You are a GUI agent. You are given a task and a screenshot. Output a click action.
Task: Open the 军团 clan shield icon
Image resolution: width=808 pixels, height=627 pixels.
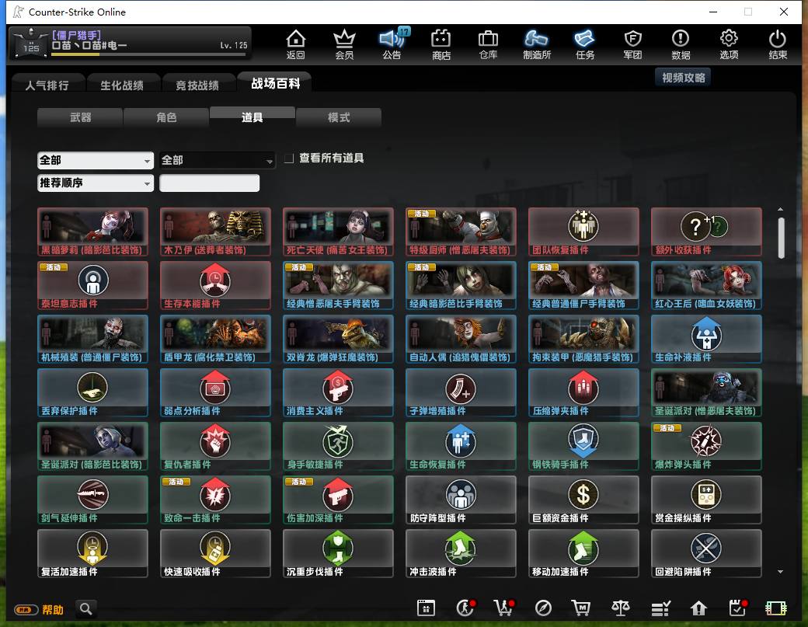point(632,44)
